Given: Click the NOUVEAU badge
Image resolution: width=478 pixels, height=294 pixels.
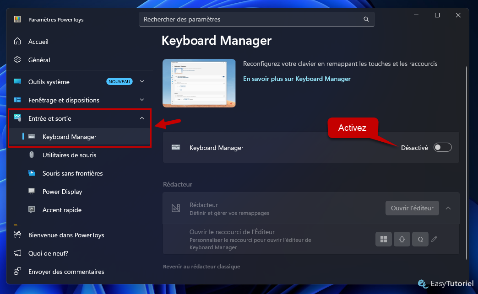Looking at the screenshot, I should click(x=119, y=81).
